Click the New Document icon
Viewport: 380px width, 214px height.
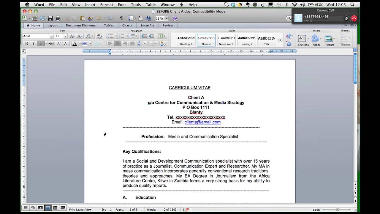(x=24, y=18)
